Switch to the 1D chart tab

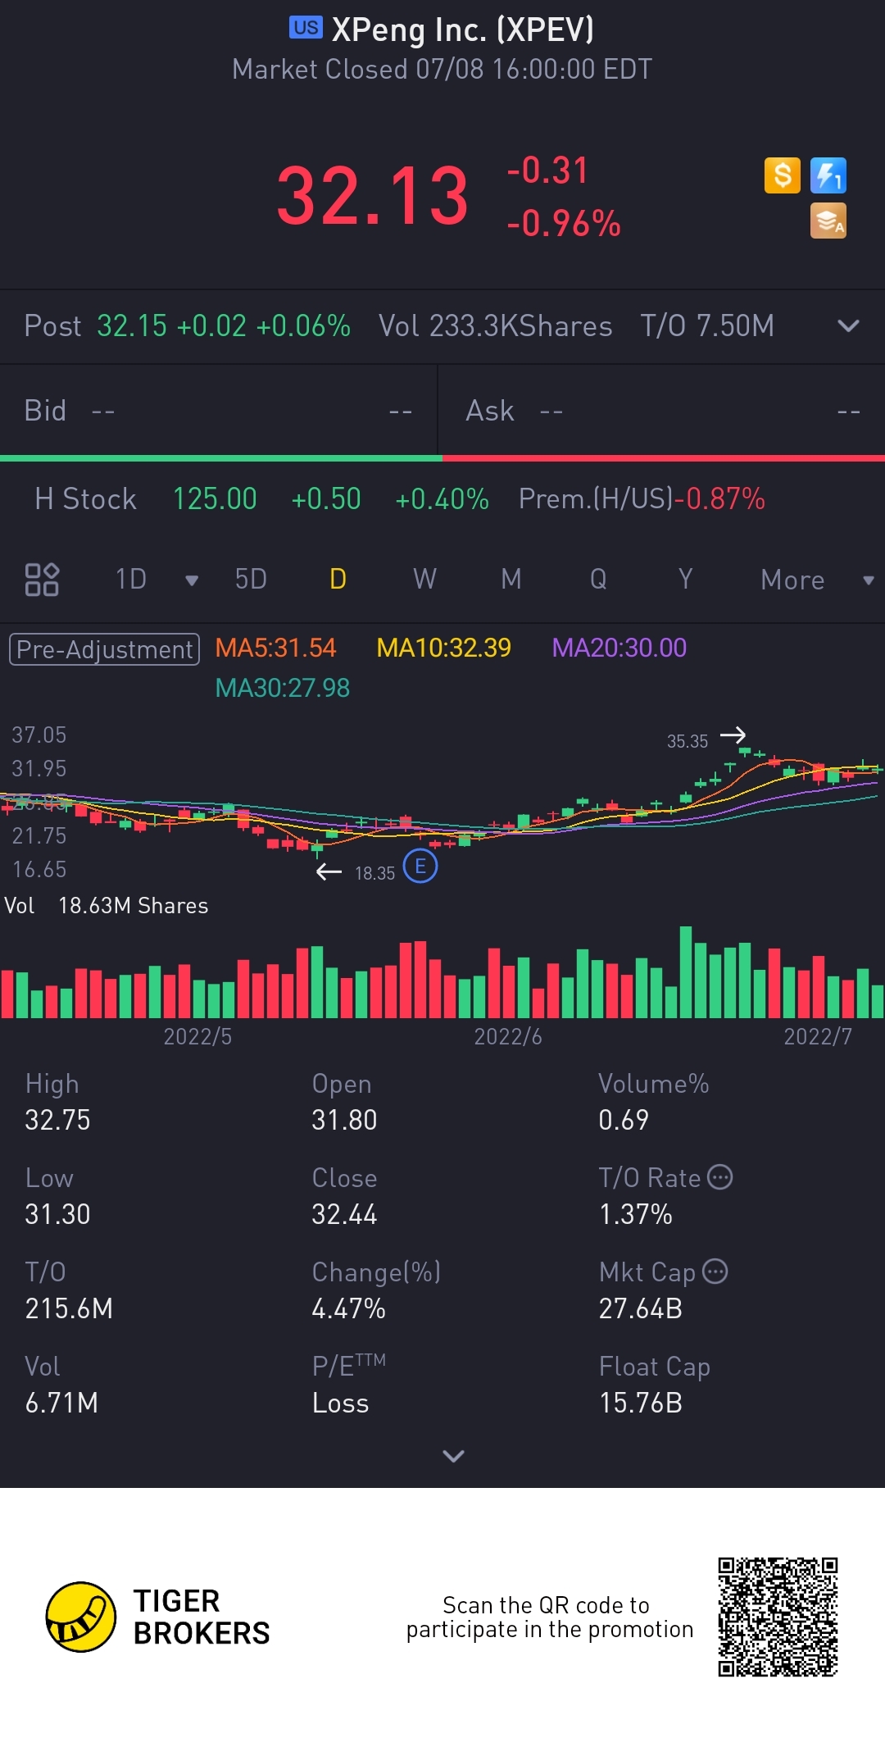[131, 580]
